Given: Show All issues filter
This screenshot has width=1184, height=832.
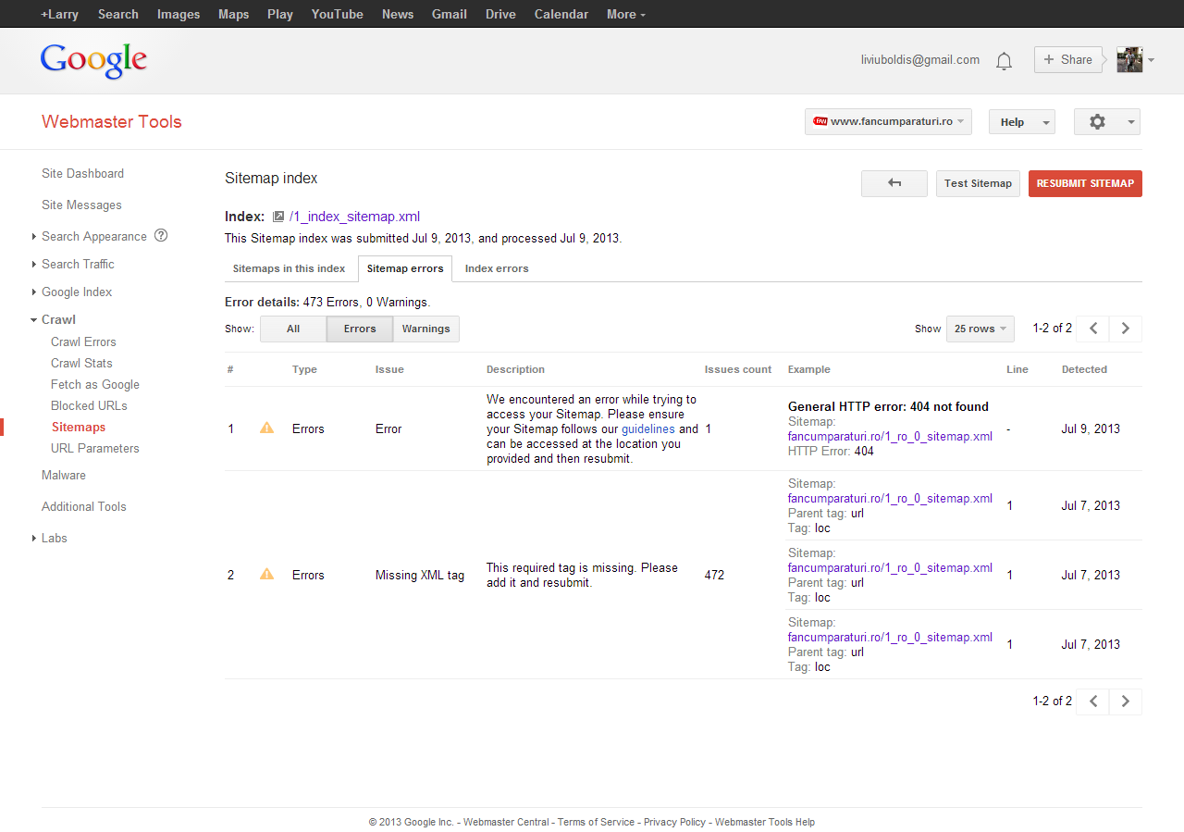Looking at the screenshot, I should 293,329.
